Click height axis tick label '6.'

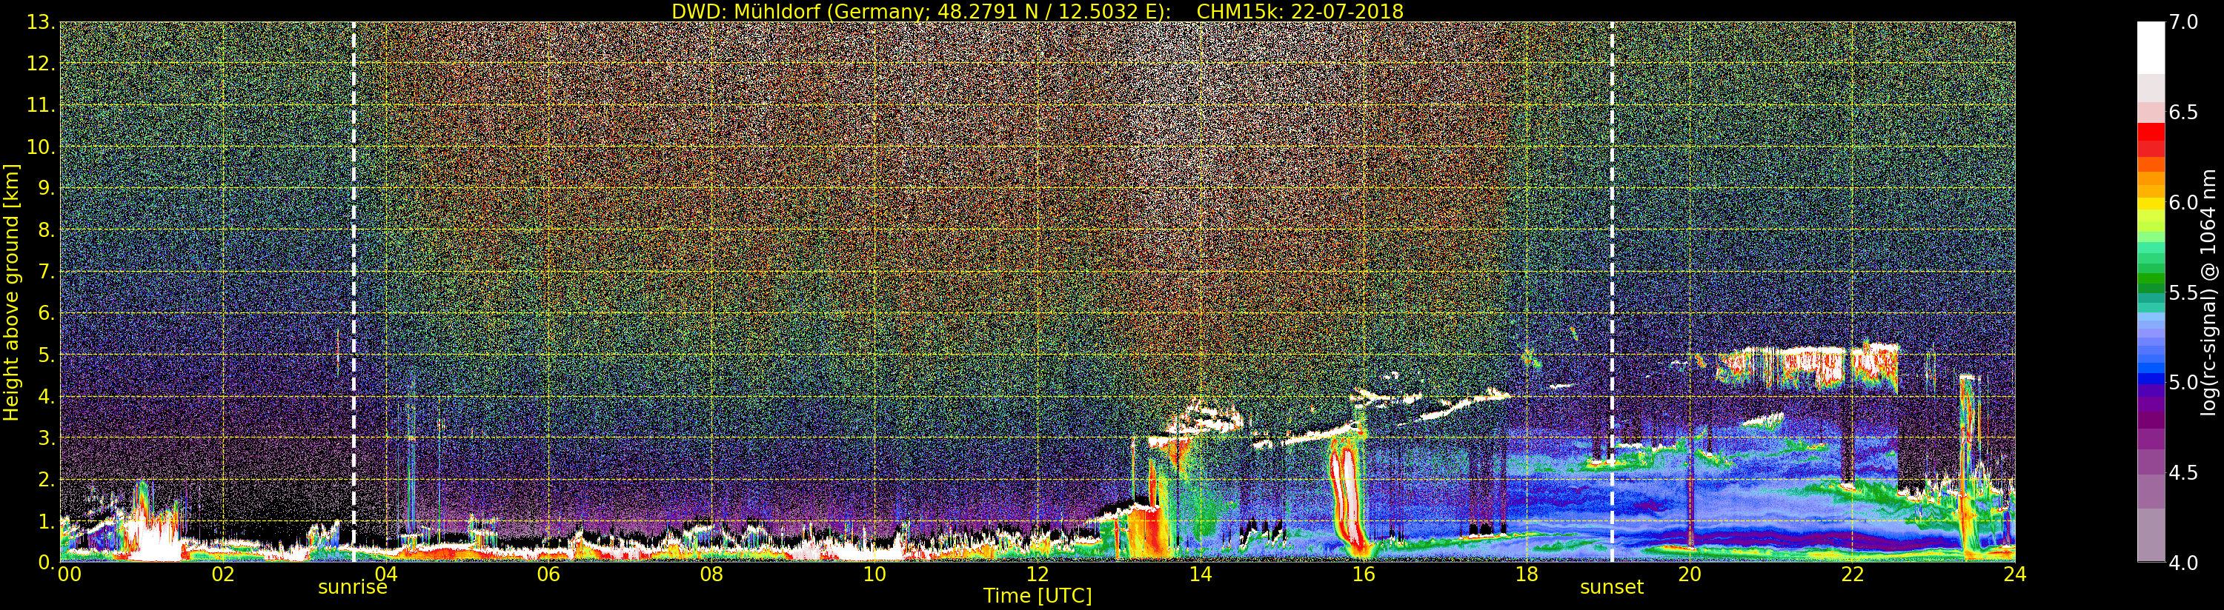[x=46, y=313]
